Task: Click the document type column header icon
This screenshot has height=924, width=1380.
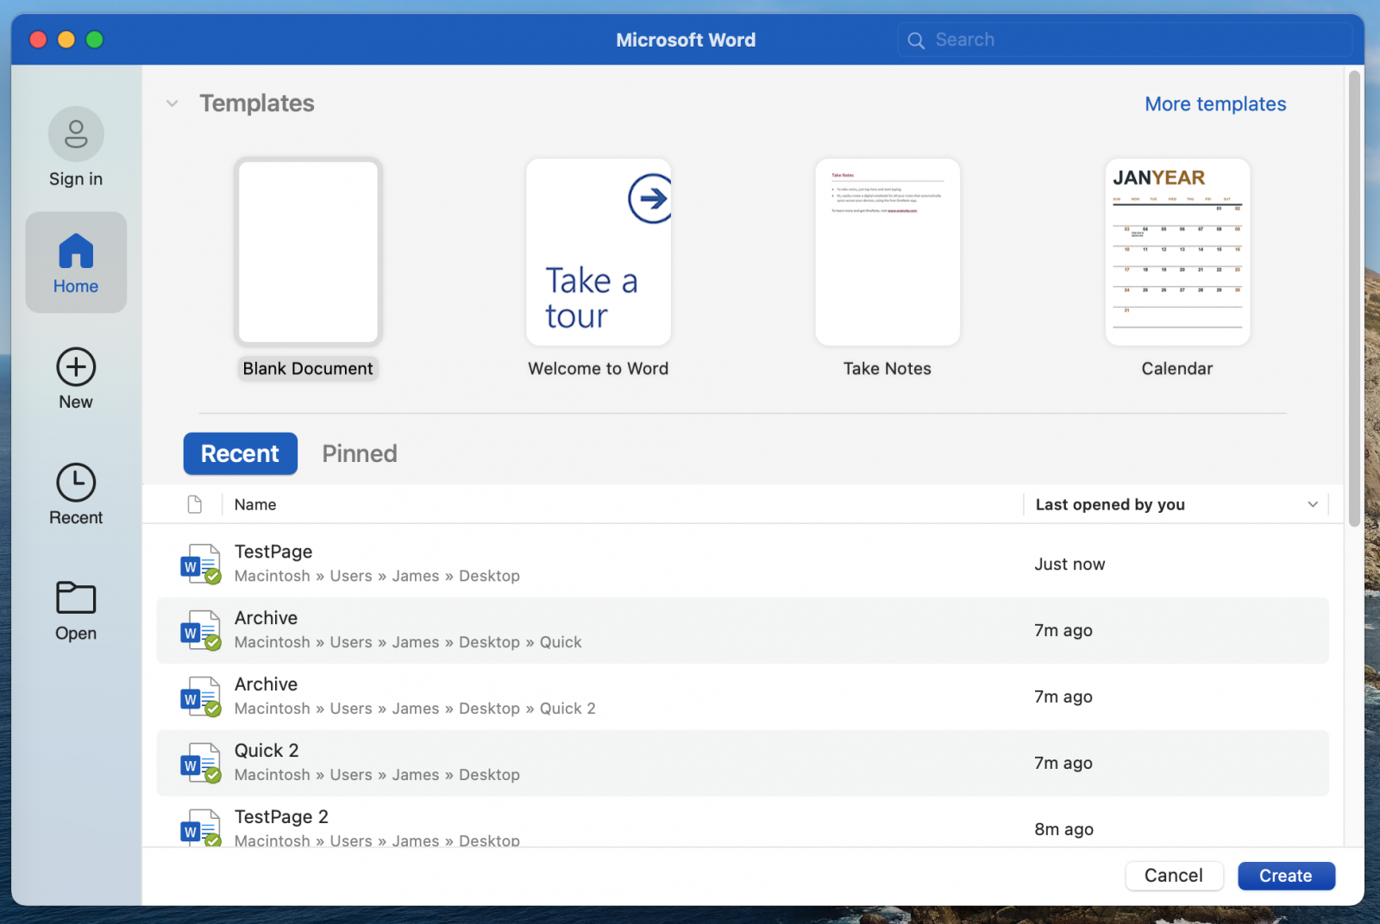Action: [x=195, y=504]
